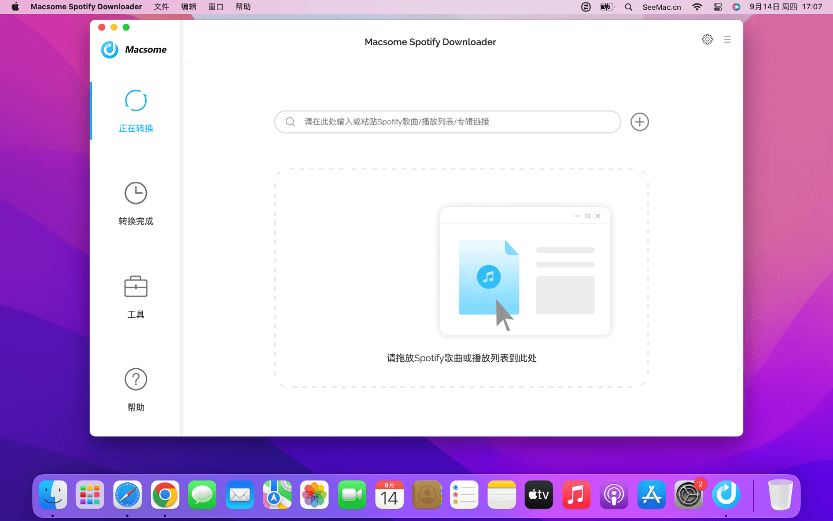
Task: Open the 正在转换 (Converting) sidebar tab
Action: point(135,111)
